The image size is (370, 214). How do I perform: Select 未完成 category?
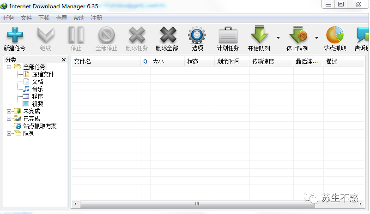click(31, 111)
